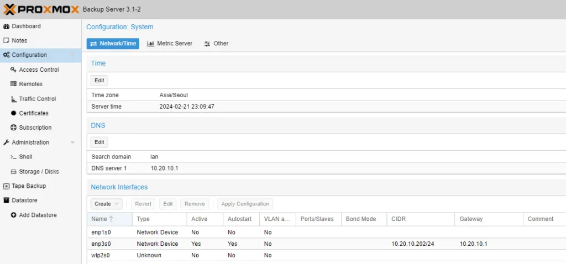
Task: Open Storage / Disks page
Action: tap(40, 172)
